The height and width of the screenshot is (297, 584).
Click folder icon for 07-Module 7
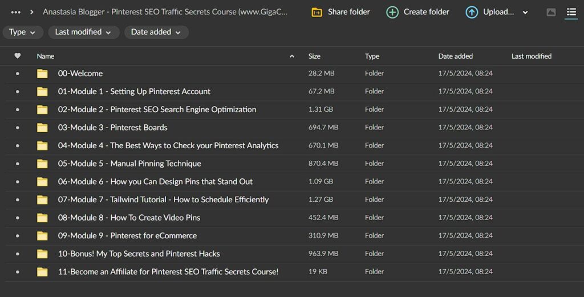[42, 200]
